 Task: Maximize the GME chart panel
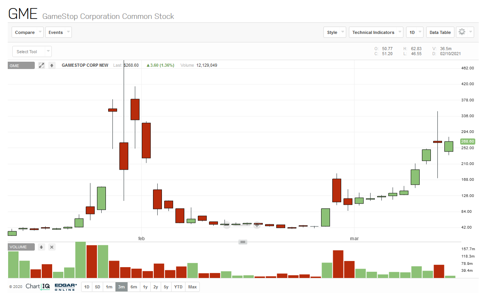(x=42, y=66)
